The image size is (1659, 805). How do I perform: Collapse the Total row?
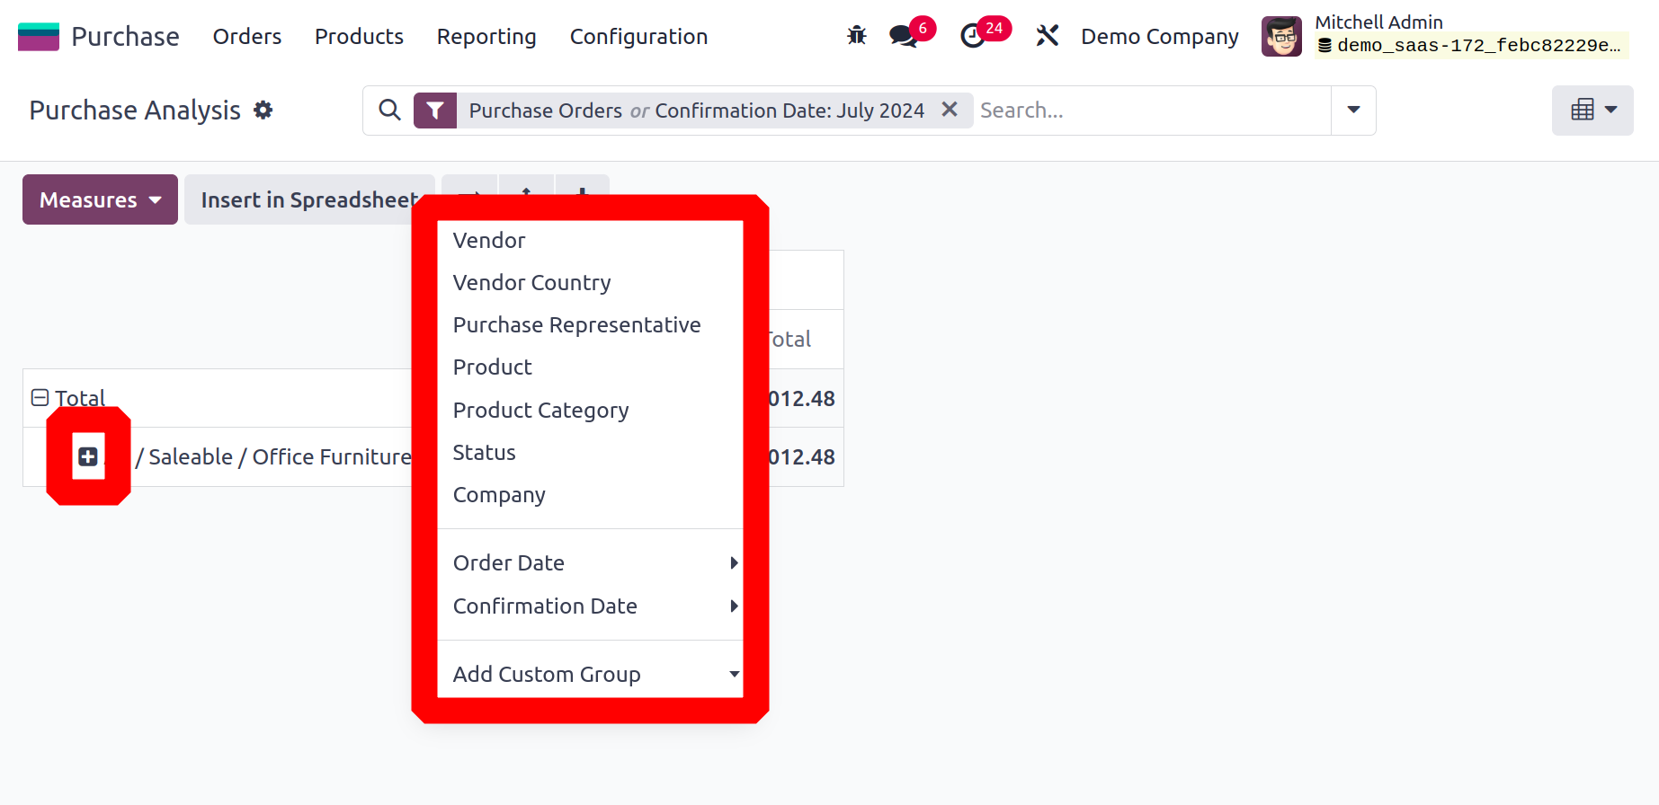[40, 398]
